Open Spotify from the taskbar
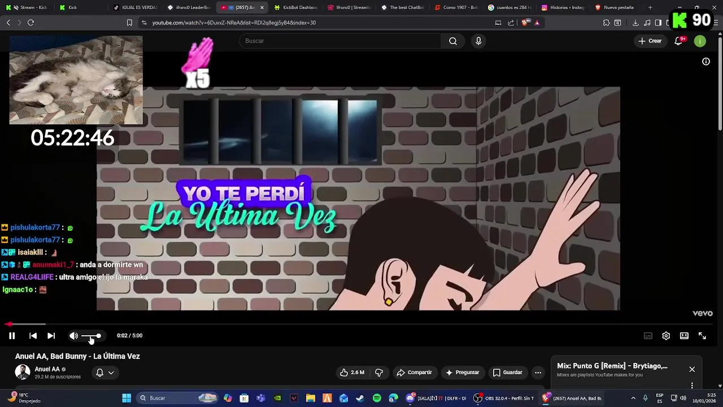723x407 pixels. [377, 398]
